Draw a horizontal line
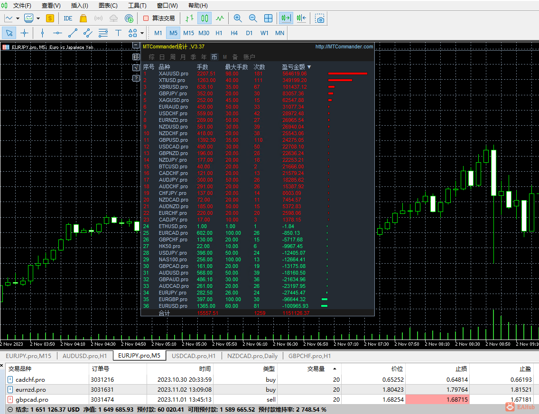This screenshot has height=414, width=539. pos(57,33)
